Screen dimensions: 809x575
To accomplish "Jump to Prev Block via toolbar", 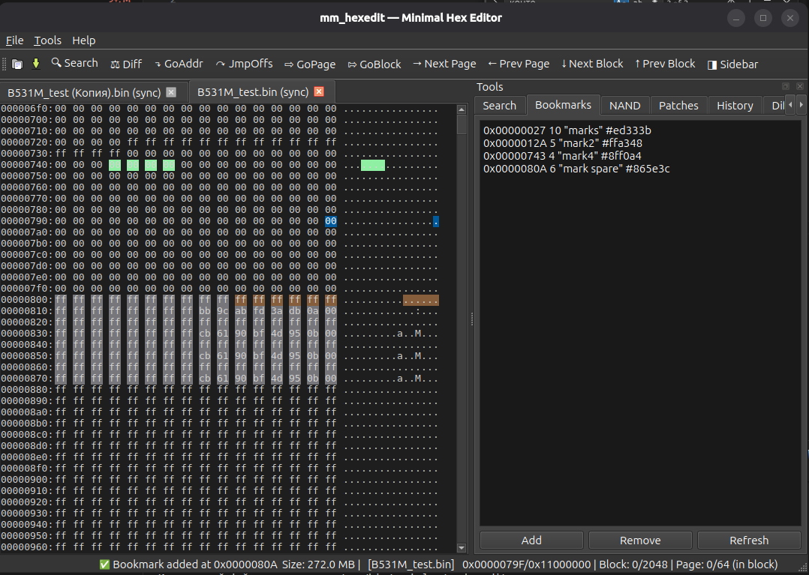I will (665, 64).
